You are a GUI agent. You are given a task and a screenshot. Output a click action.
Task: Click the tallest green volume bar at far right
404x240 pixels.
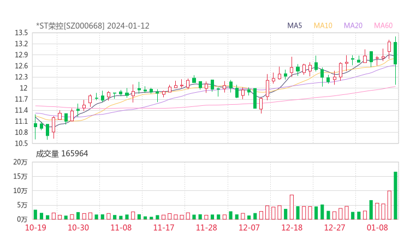pos(395,196)
